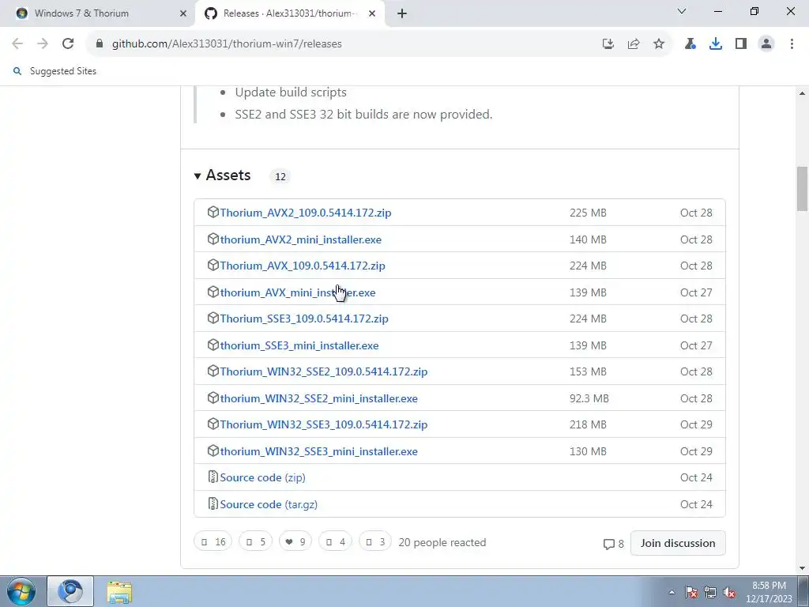Viewport: 809px width, 607px height.
Task: Open the install app icon in address bar
Action: pyautogui.click(x=608, y=44)
